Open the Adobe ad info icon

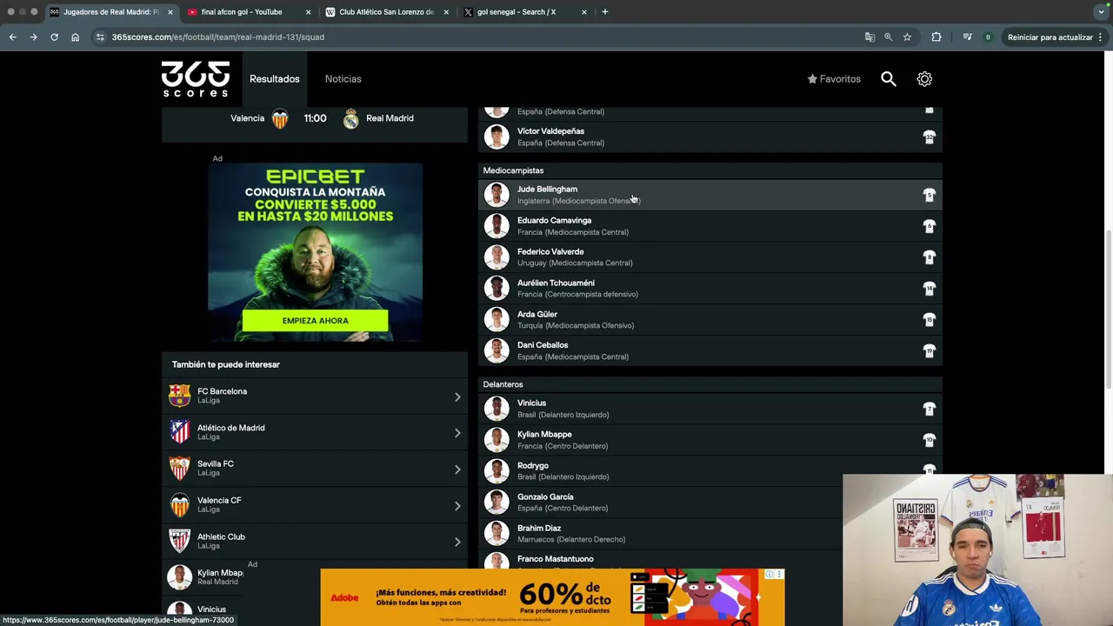tap(770, 575)
